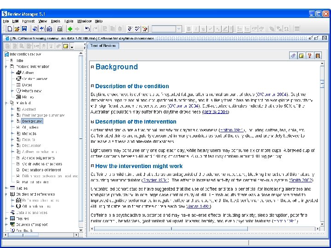The width and height of the screenshot is (331, 248).
Task: Click the Underline formatting button
Action: click(203, 29)
